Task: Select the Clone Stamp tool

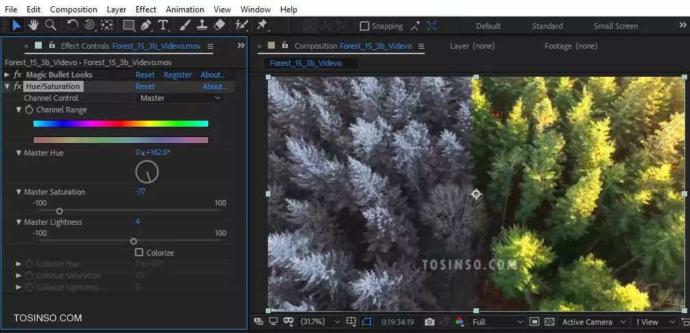Action: click(202, 25)
